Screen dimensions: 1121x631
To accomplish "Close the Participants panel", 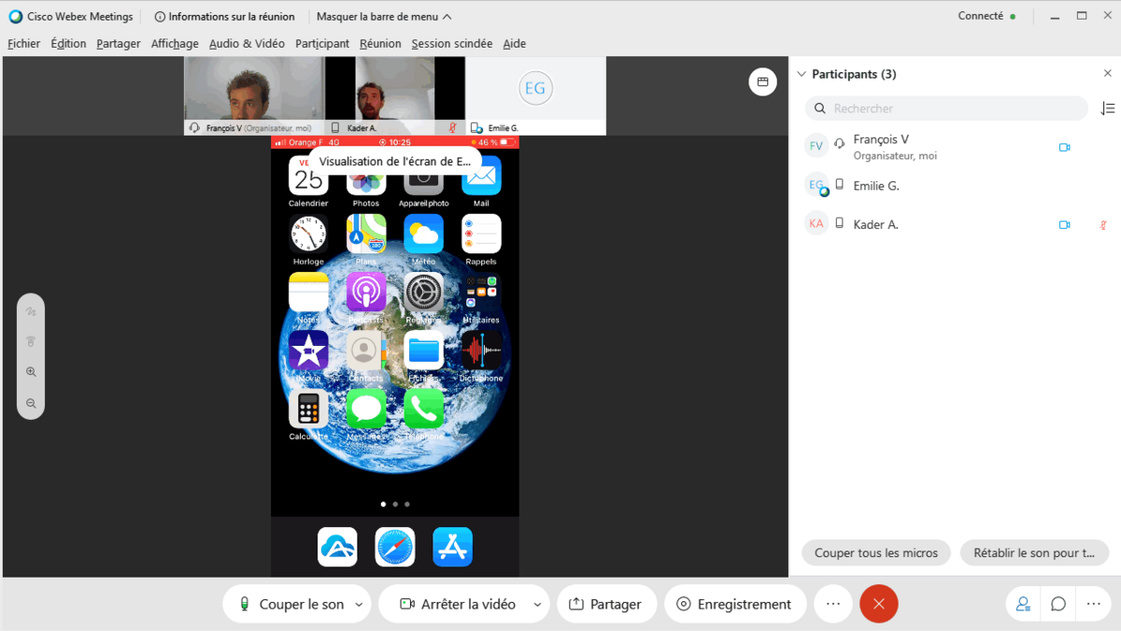I will [x=1108, y=74].
